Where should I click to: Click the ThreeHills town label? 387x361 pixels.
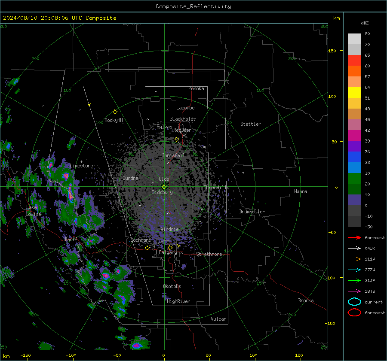tap(216, 188)
